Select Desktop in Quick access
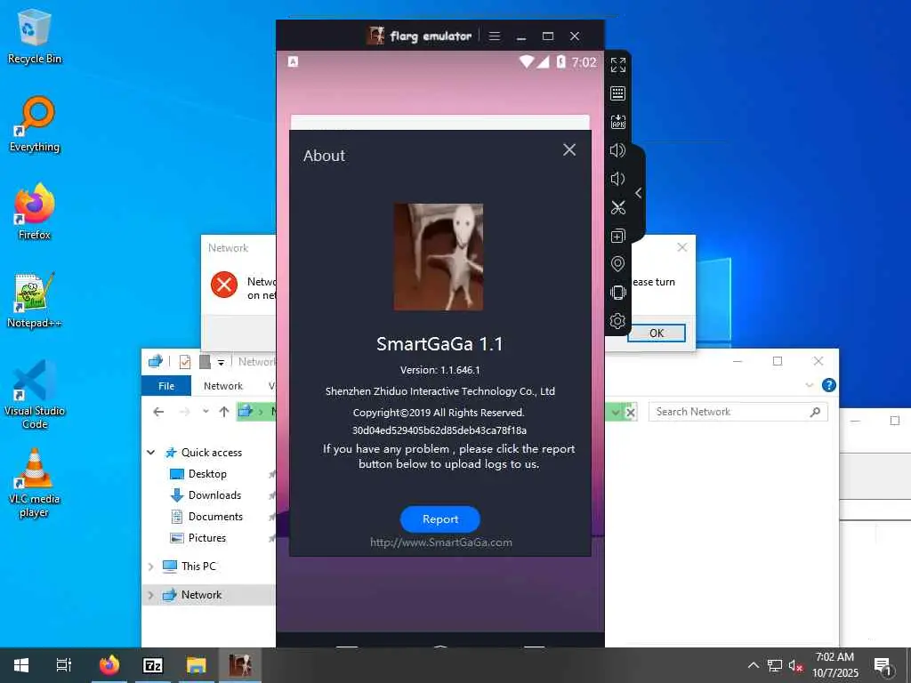The image size is (911, 683). tap(207, 474)
